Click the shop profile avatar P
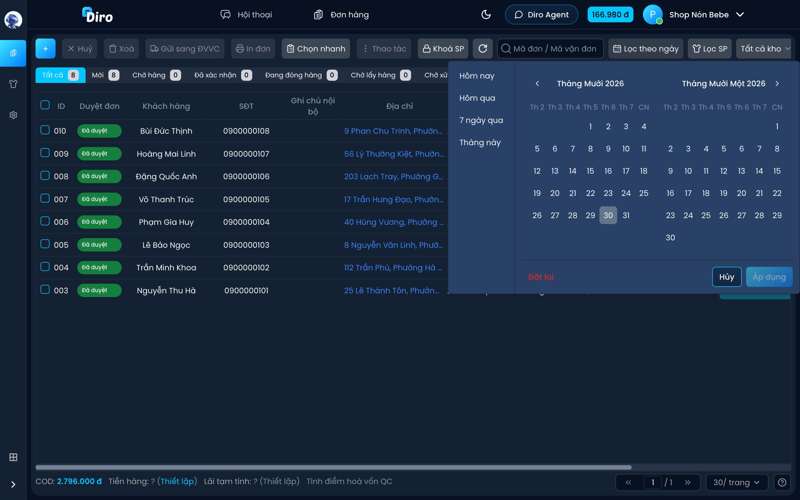The image size is (800, 500). click(653, 14)
